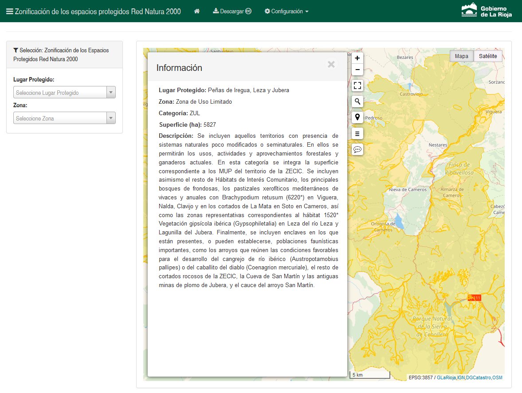The height and width of the screenshot is (393, 522).
Task: Switch to Mapa base layer
Action: coord(461,56)
